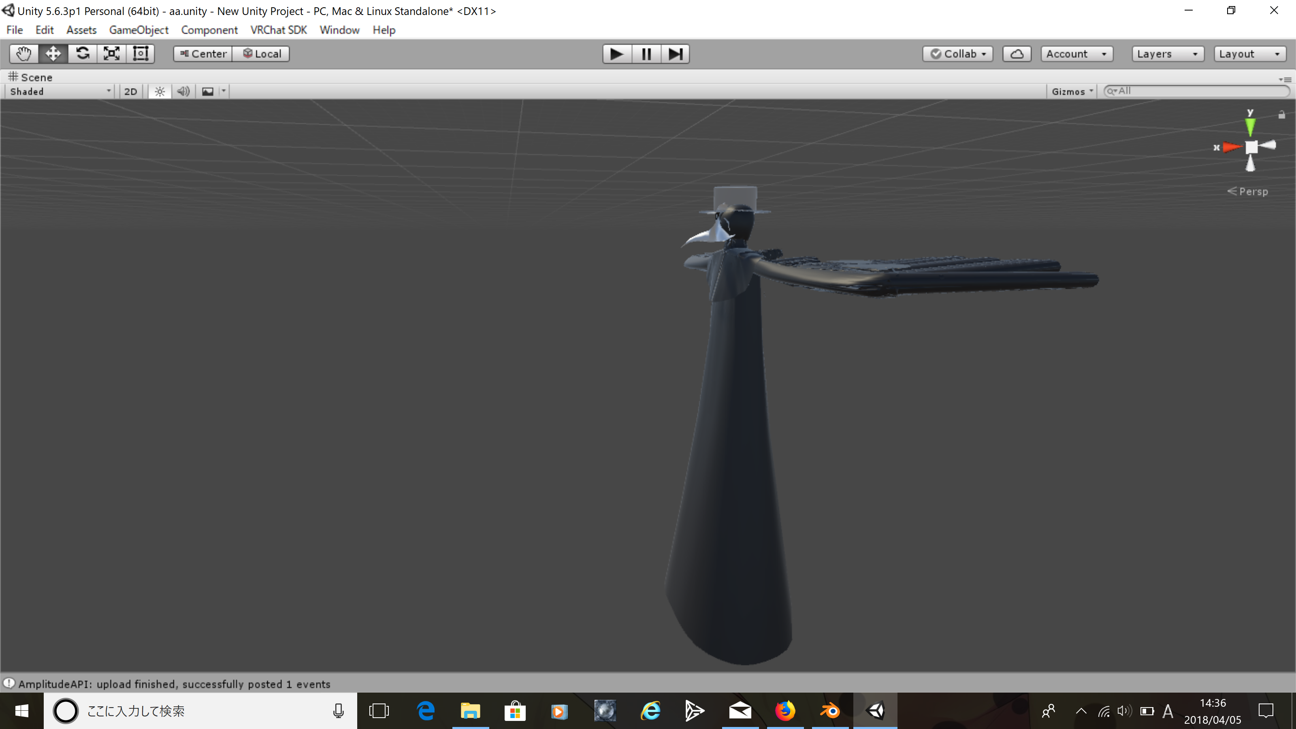Open the Shaded draw mode dropdown

60,92
